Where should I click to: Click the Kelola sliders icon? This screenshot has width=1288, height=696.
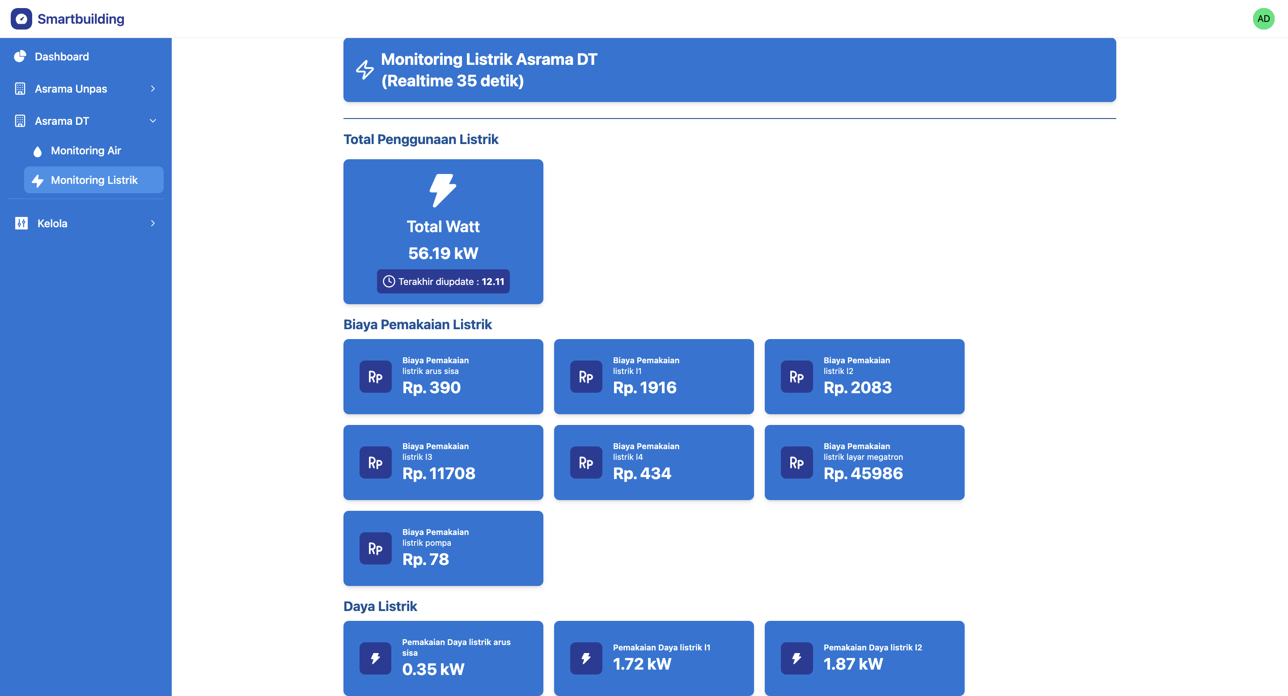[21, 223]
